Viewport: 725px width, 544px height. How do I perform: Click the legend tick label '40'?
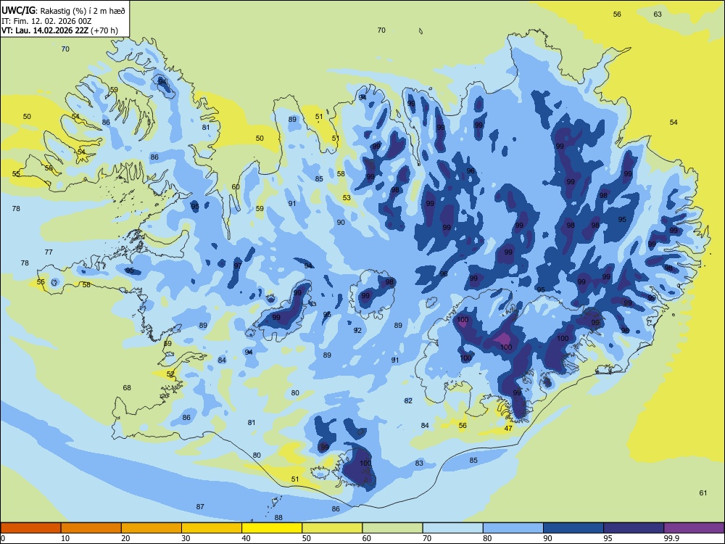click(246, 538)
